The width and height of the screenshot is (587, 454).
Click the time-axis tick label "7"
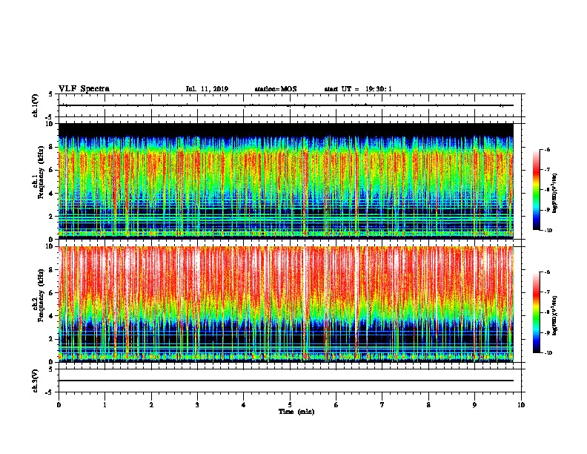coord(382,404)
